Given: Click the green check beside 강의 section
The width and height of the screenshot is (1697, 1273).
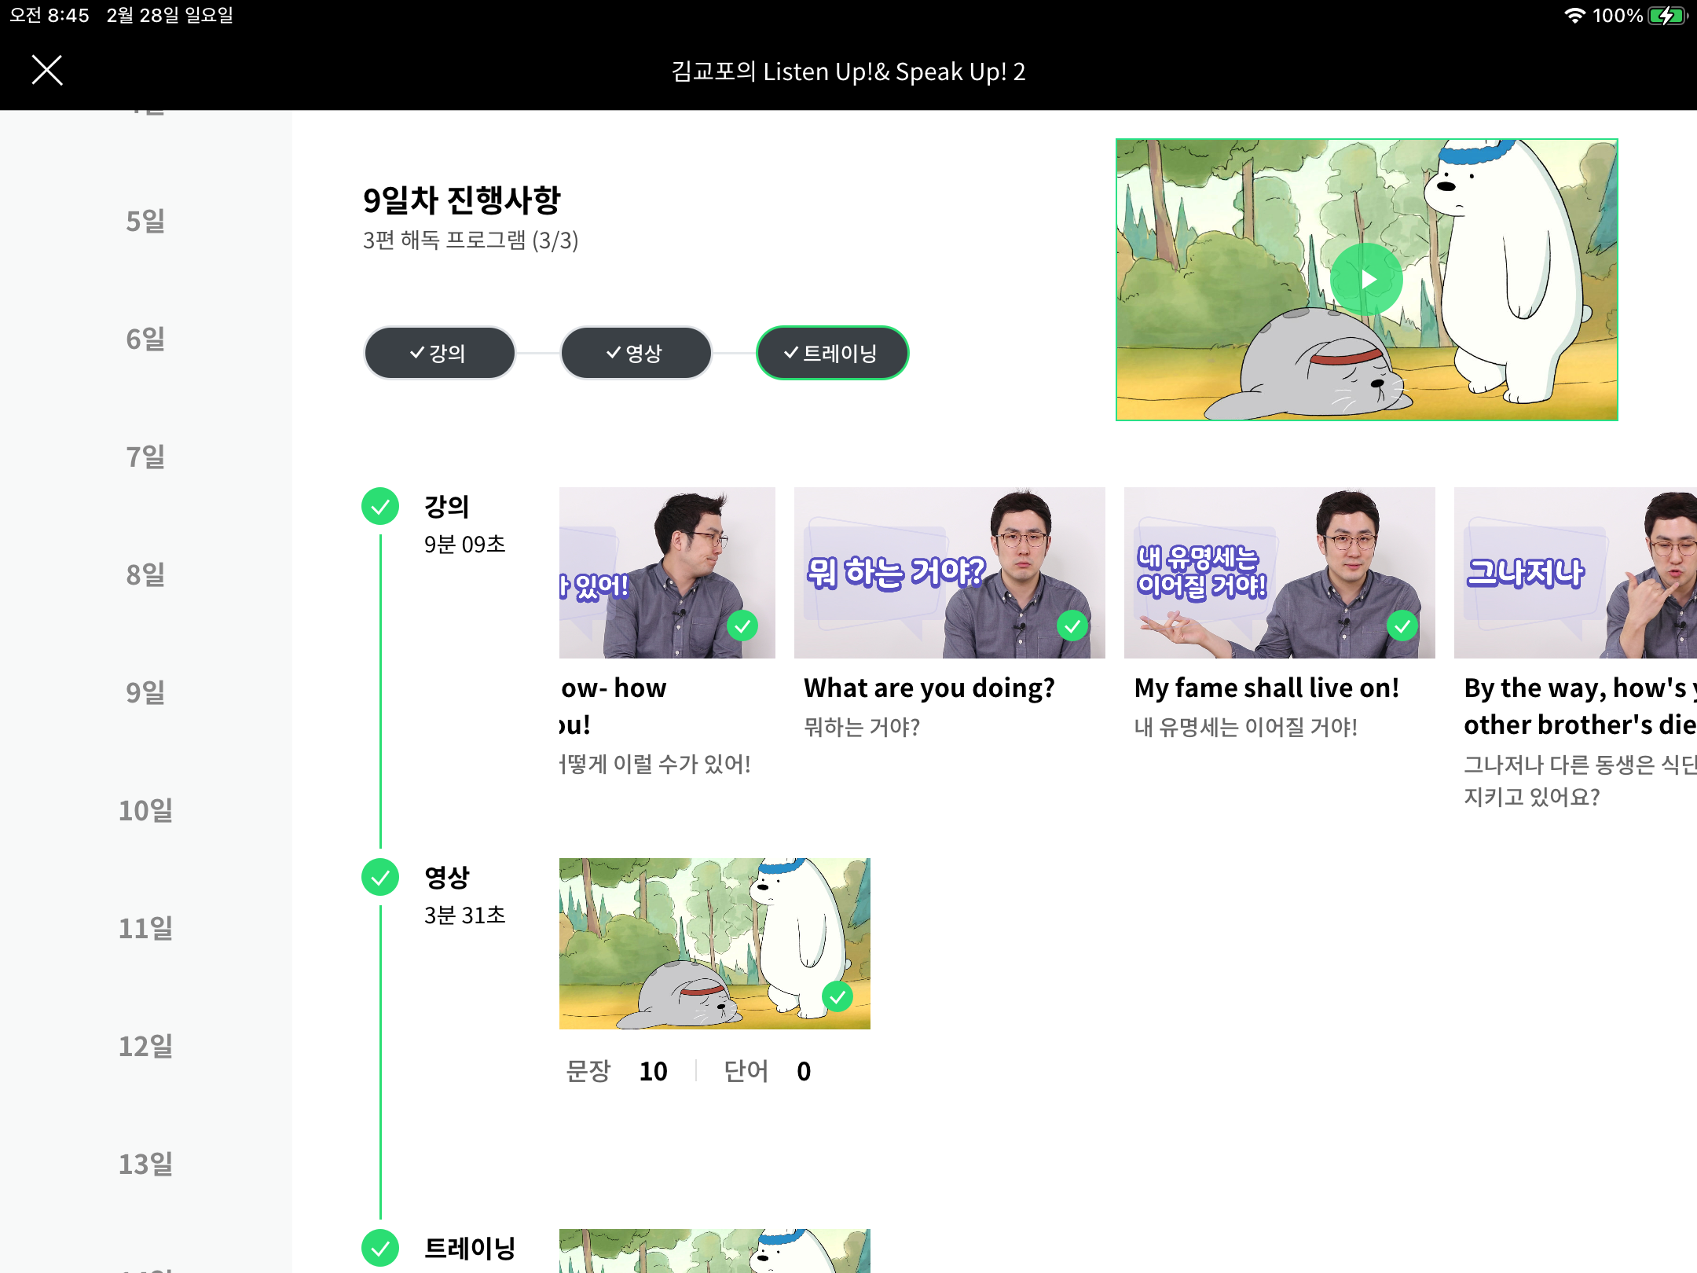Looking at the screenshot, I should pyautogui.click(x=380, y=507).
